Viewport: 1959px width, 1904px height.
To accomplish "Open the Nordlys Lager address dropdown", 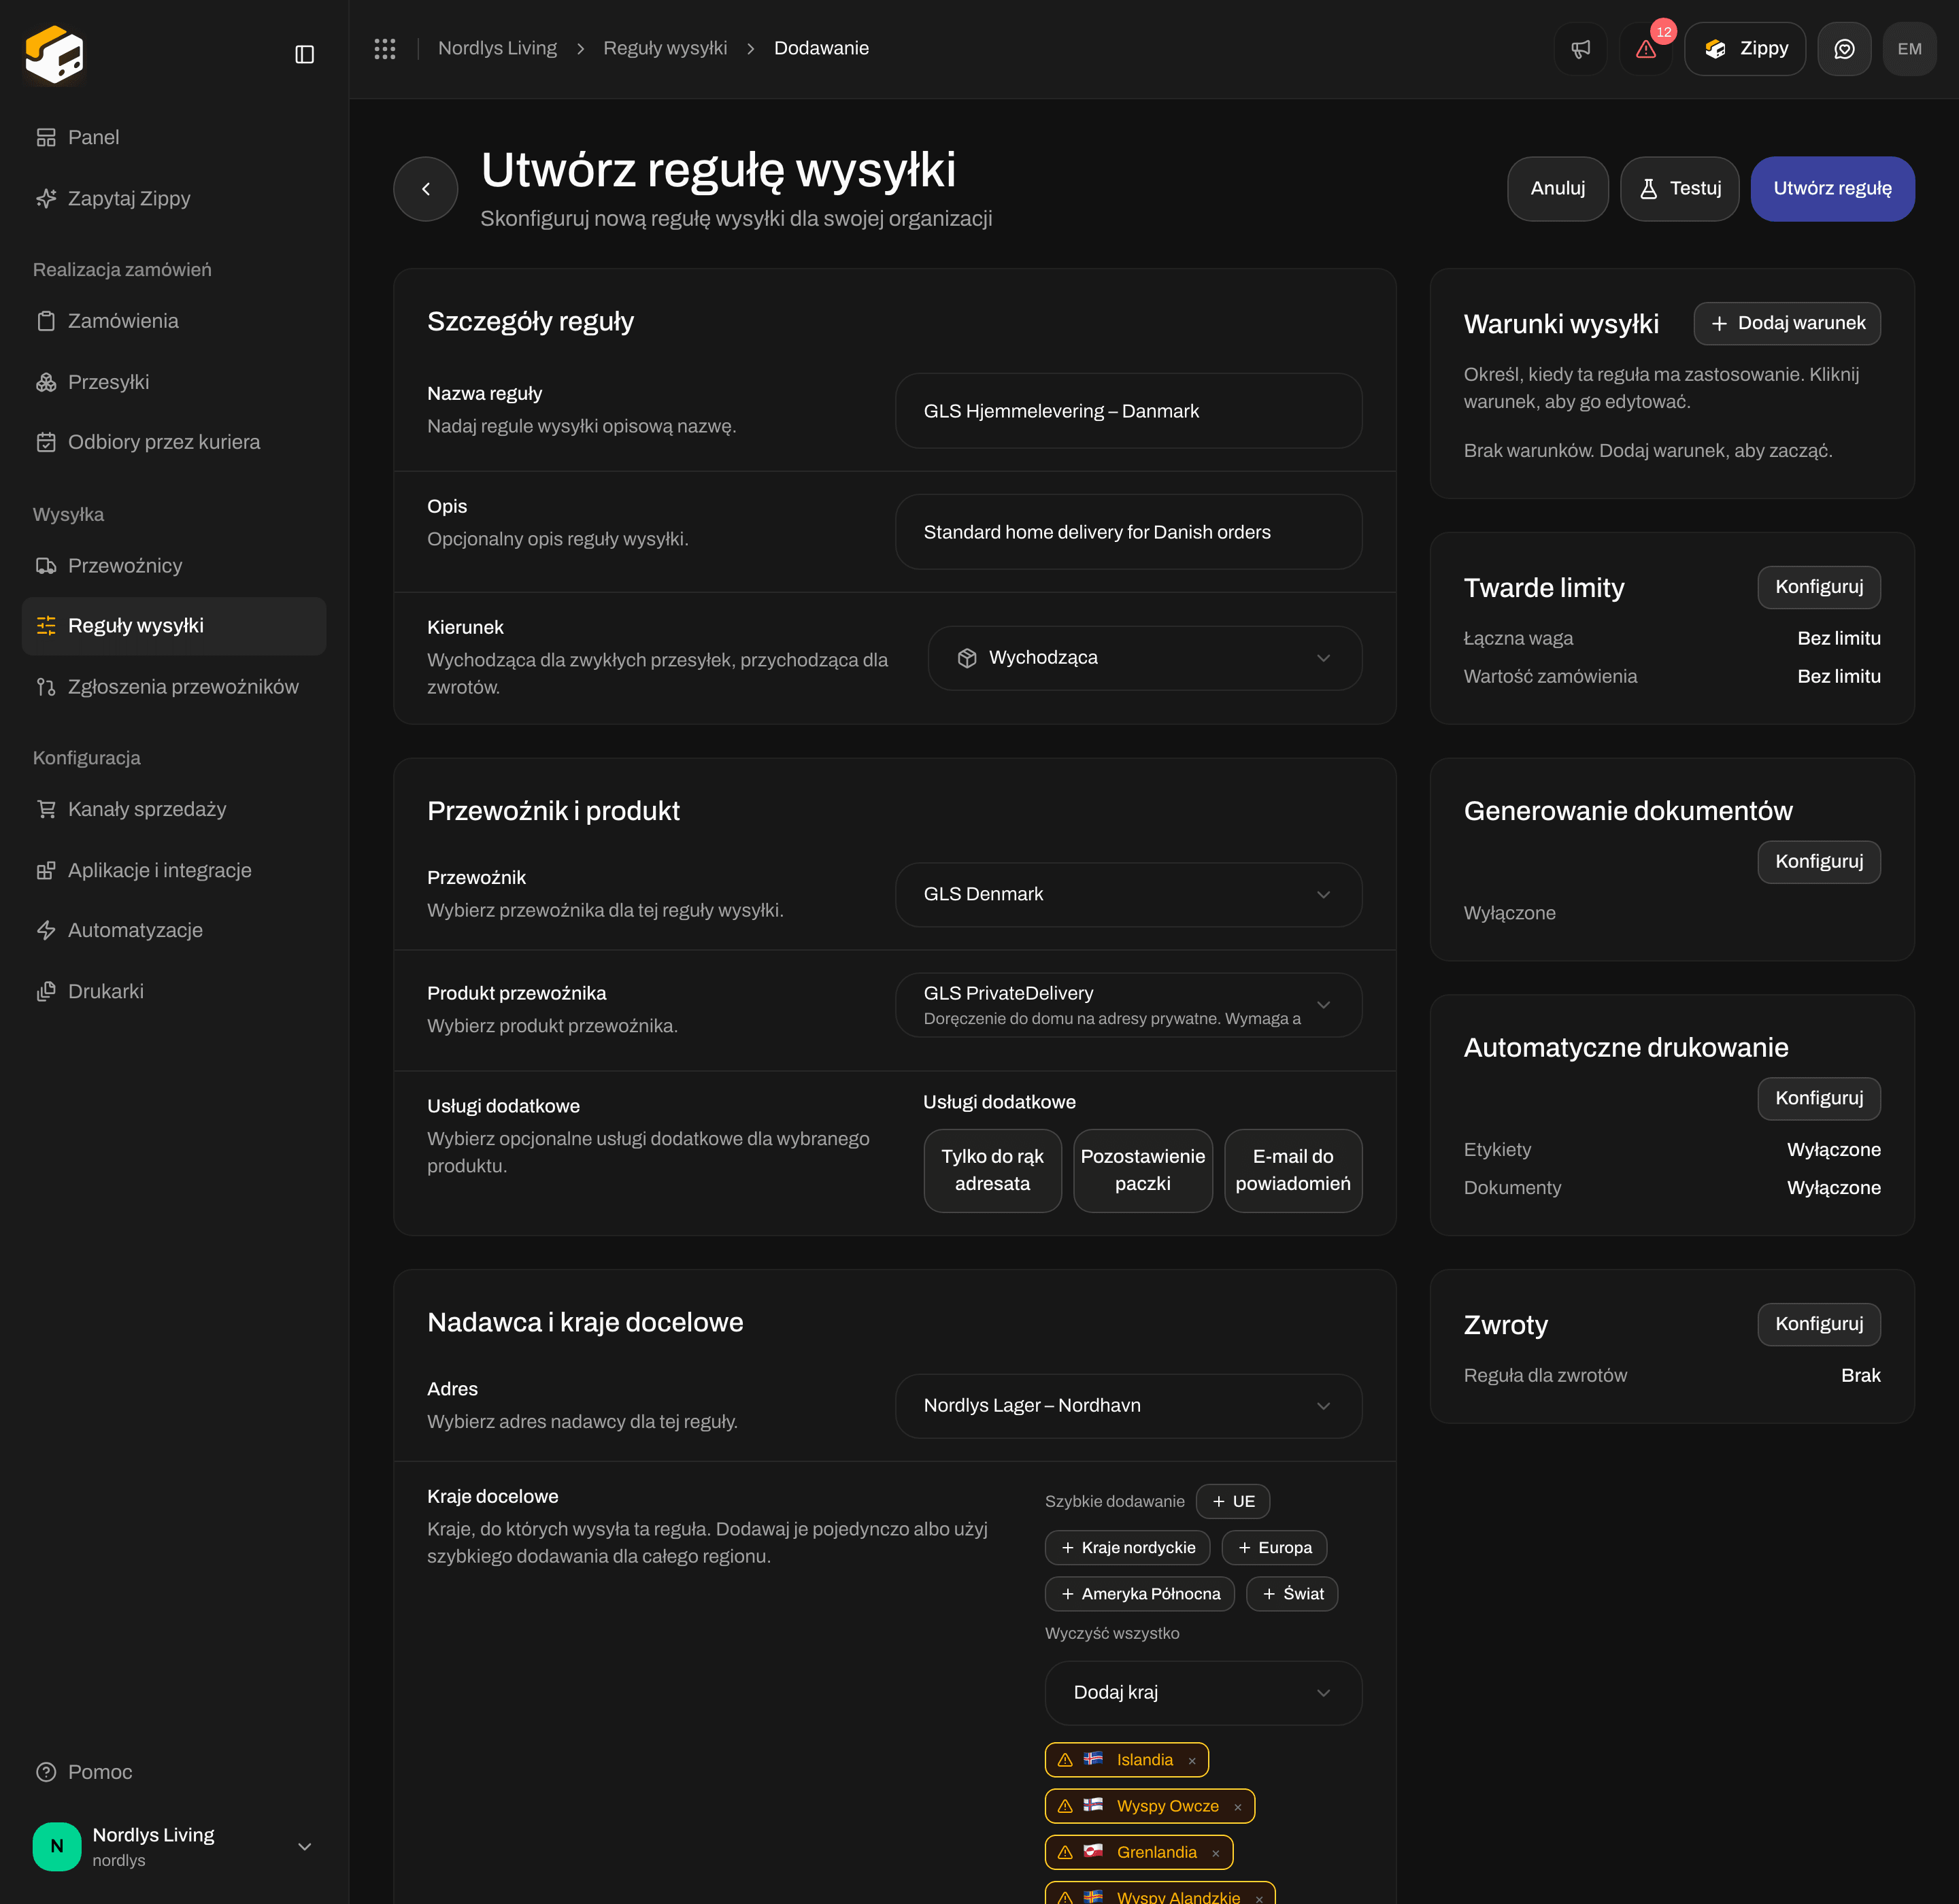I will coord(1128,1405).
